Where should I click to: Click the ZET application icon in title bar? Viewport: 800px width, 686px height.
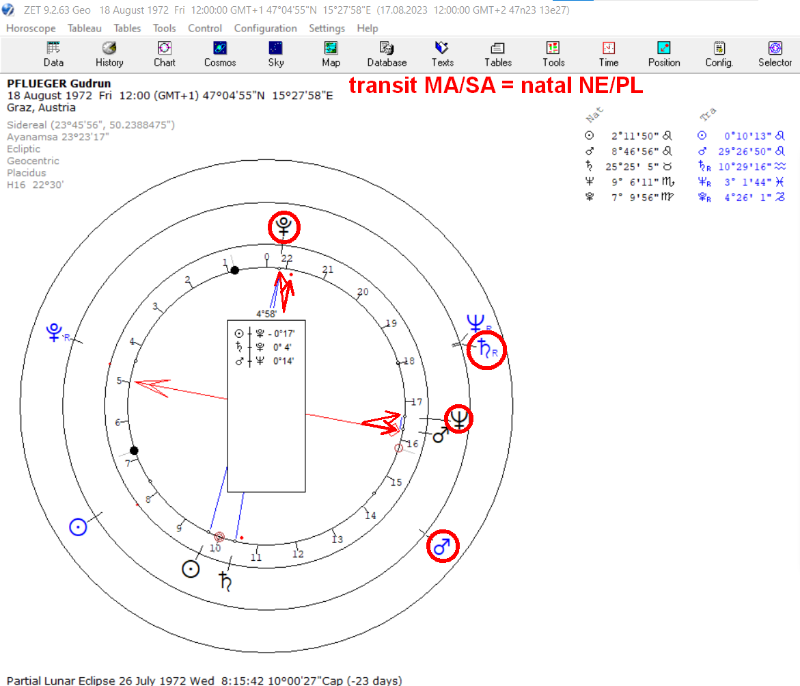point(8,10)
